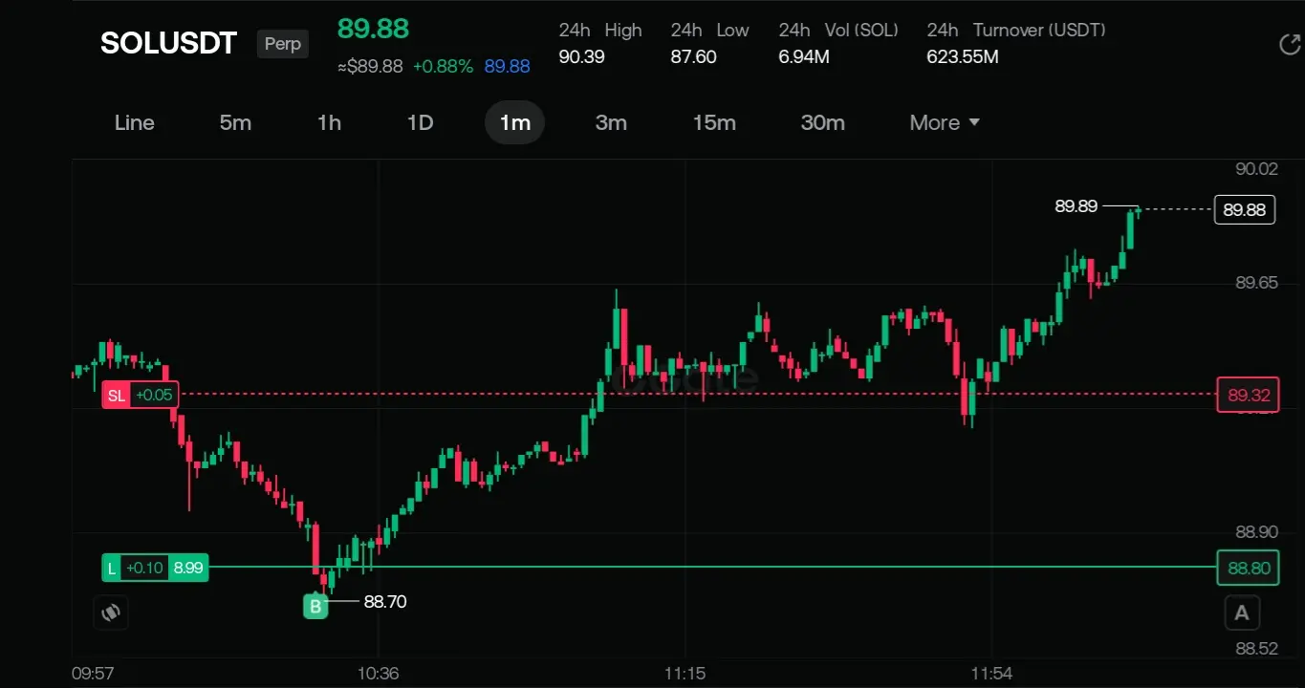Click the ≈$89.88 dollar equivalent

(x=370, y=66)
